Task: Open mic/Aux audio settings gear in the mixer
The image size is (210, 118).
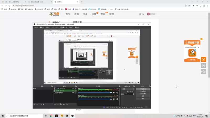Action: tap(117, 99)
